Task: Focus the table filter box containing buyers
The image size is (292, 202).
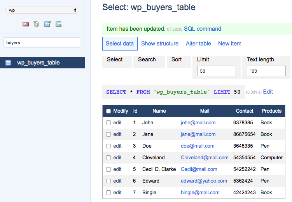Action: 42,43
